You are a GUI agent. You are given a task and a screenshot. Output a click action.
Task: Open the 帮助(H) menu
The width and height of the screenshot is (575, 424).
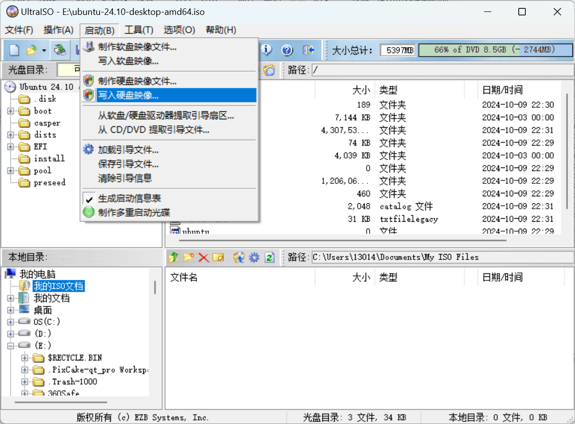pos(221,30)
